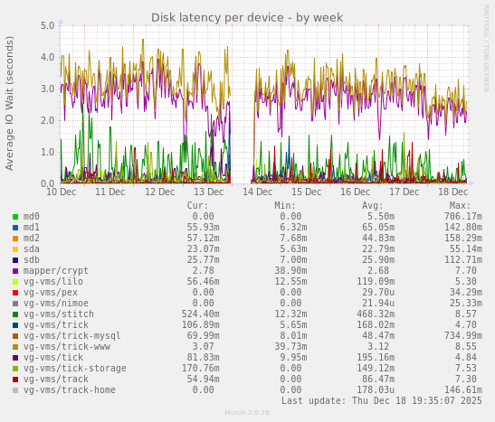Viewport: 495px width, 422px height.
Task: Click vg-vms/track-home average 178.03u
Action: tap(376, 389)
